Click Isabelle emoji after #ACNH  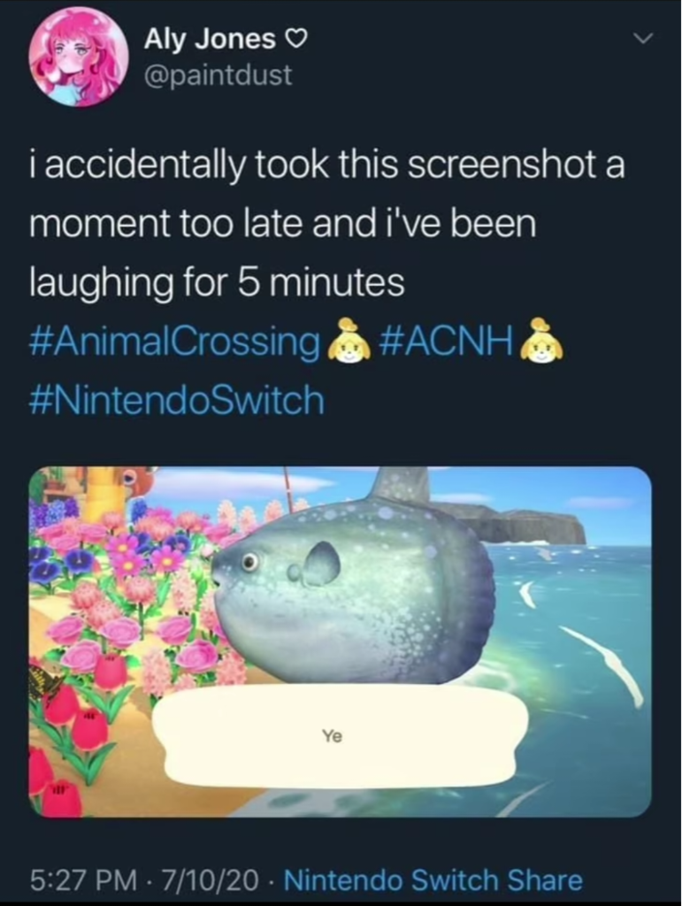[540, 342]
